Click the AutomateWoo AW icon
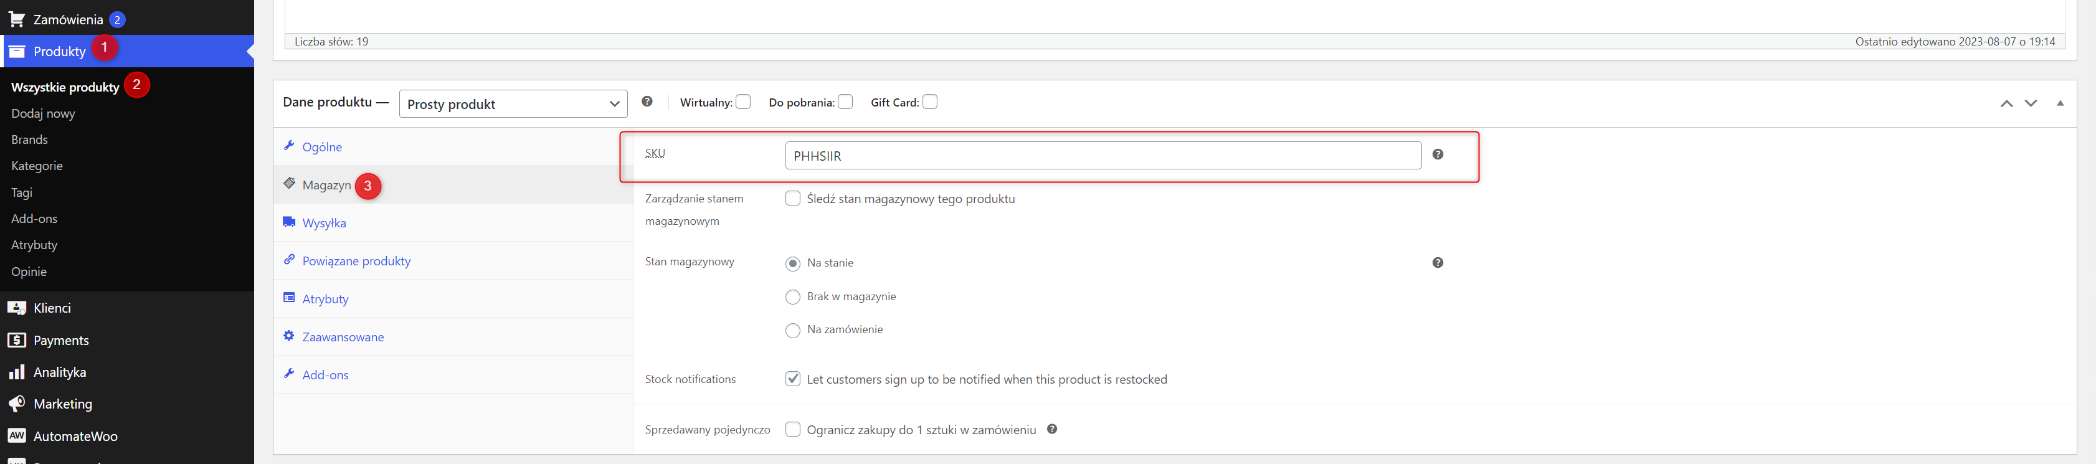This screenshot has width=2096, height=464. pos(16,435)
